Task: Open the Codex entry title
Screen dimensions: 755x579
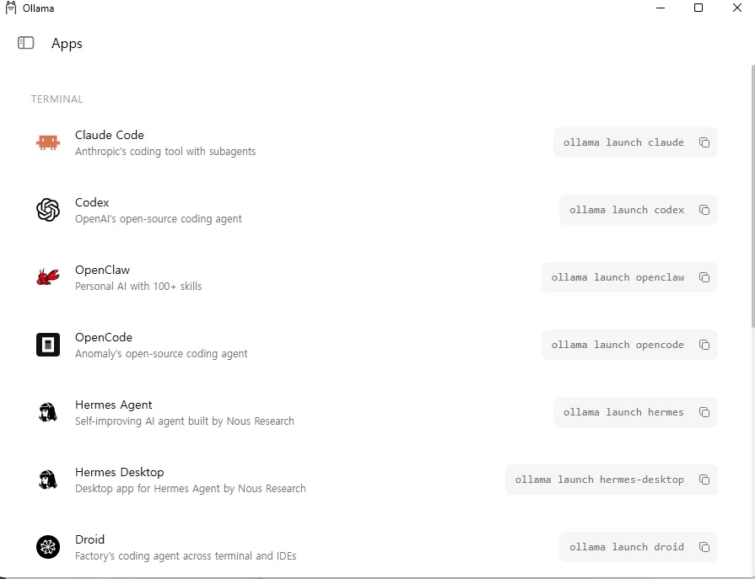Action: click(x=92, y=202)
